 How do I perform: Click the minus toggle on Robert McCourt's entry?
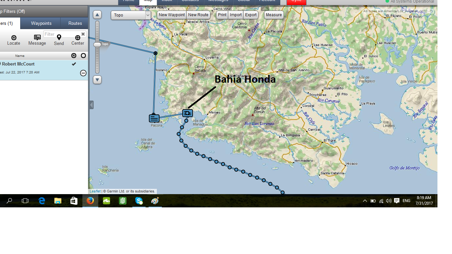pos(83,72)
